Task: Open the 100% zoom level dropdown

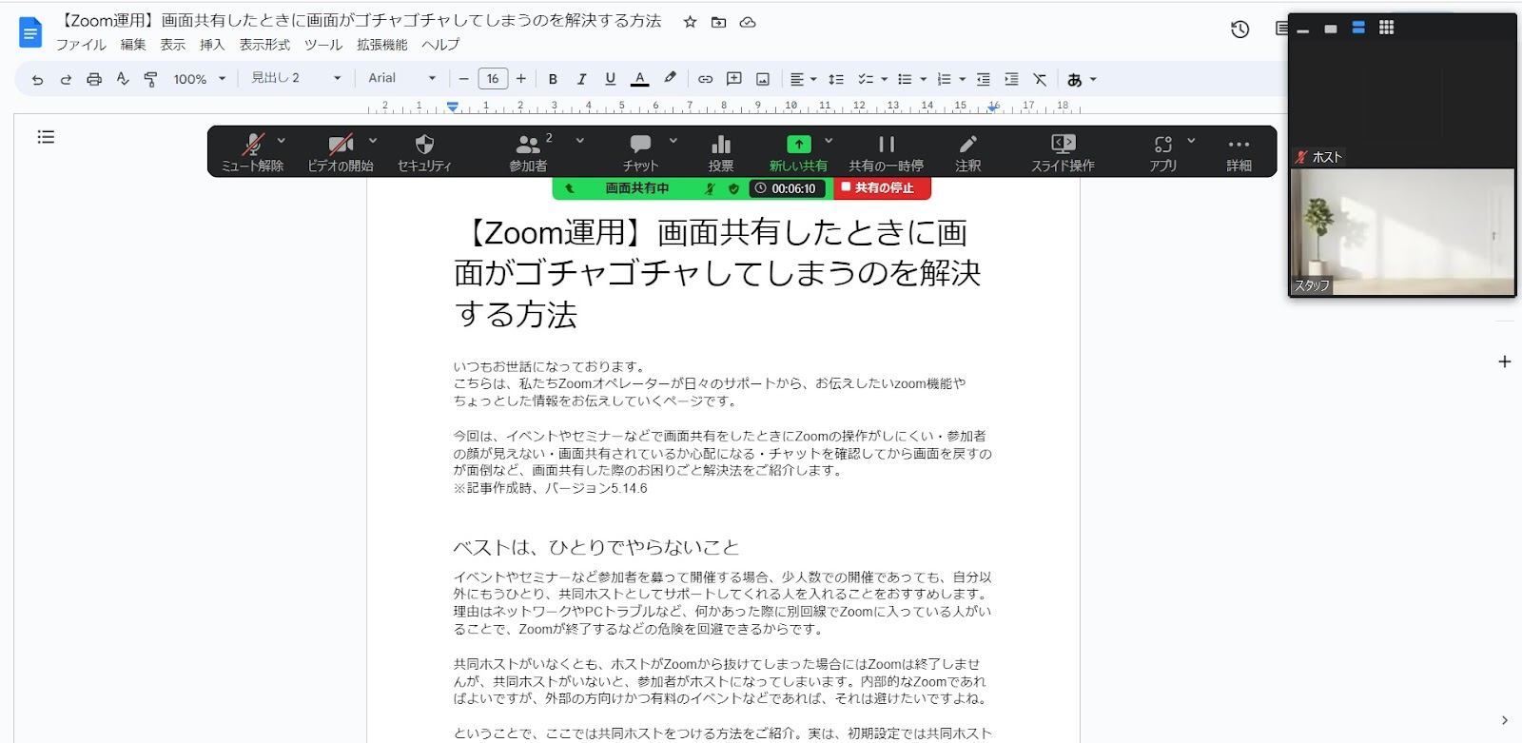Action: [x=199, y=79]
